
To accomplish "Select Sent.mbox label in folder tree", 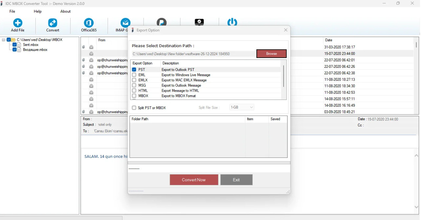I will click(x=31, y=45).
